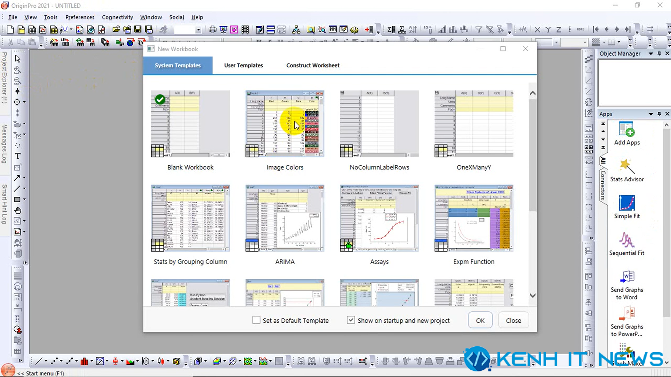Screen dimensions: 671x377
Task: Select the Expm Function template thumbnail
Action: point(474,218)
